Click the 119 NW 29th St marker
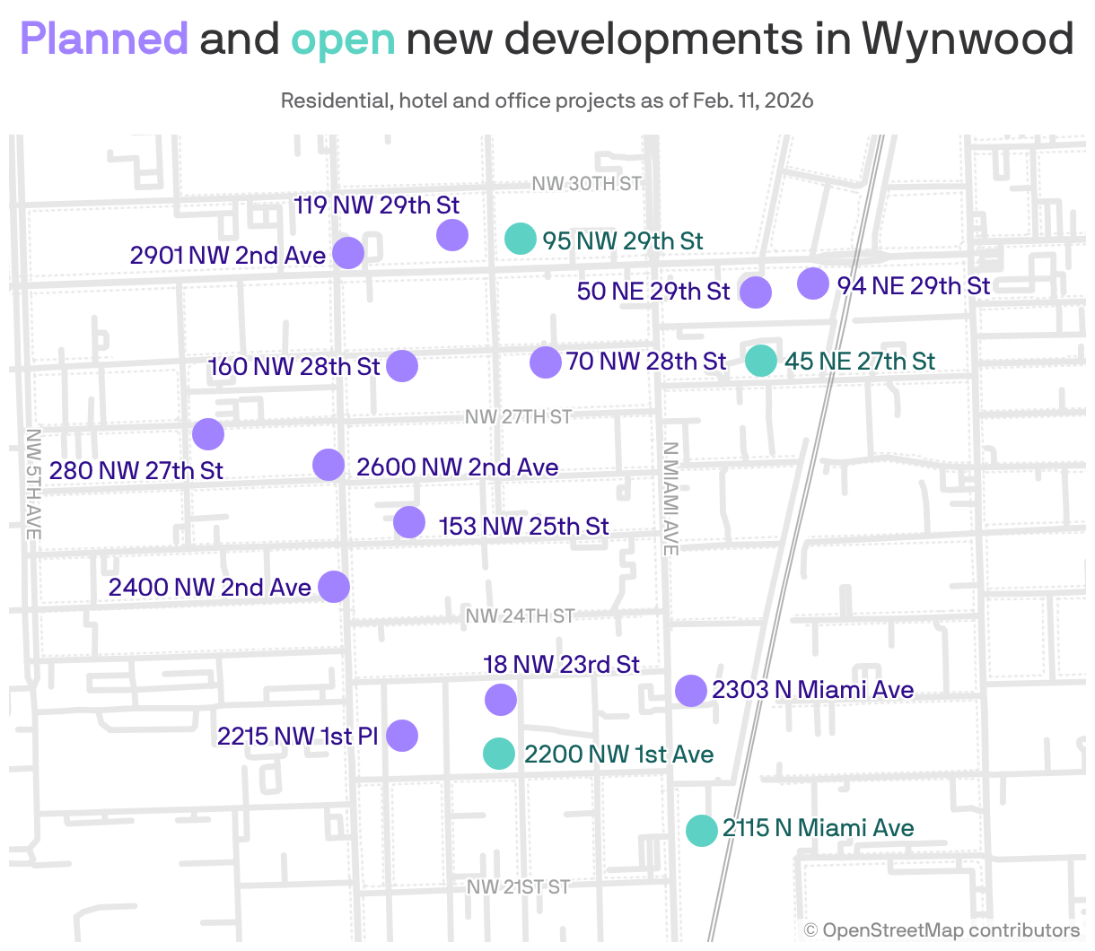Screen dimensions: 1095x951 tap(451, 234)
